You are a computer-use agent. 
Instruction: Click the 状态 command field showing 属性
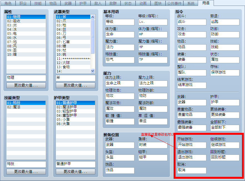[225, 60]
